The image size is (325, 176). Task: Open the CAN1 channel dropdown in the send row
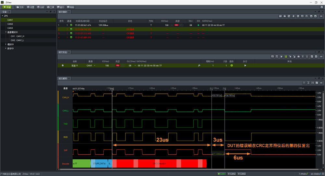[94, 66]
